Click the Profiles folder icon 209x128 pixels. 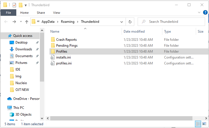click(x=53, y=51)
